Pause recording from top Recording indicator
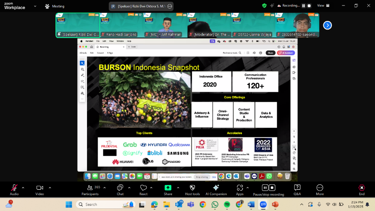This screenshot has height=211, width=375. pos(303,6)
